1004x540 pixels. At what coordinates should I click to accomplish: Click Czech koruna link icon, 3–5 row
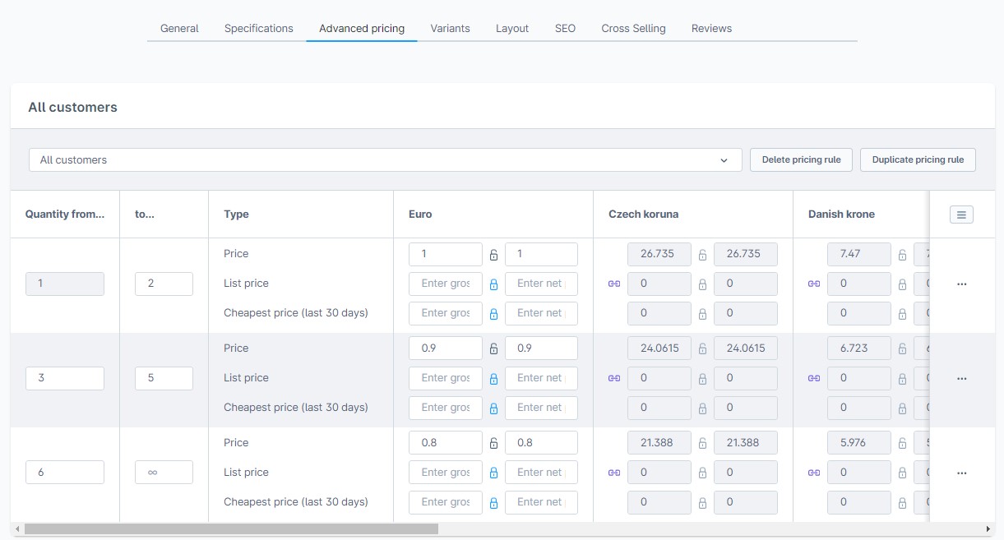click(614, 378)
